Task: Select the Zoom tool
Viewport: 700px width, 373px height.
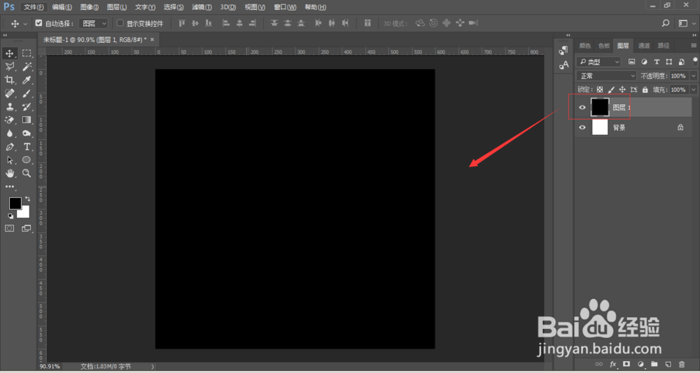Action: click(x=27, y=173)
